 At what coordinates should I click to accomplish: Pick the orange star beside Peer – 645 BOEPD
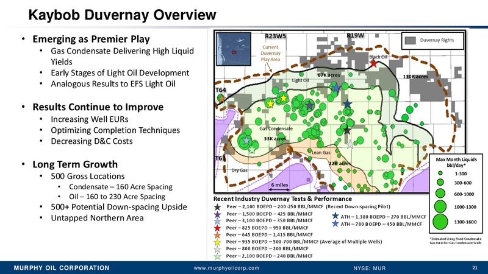coord(218,235)
